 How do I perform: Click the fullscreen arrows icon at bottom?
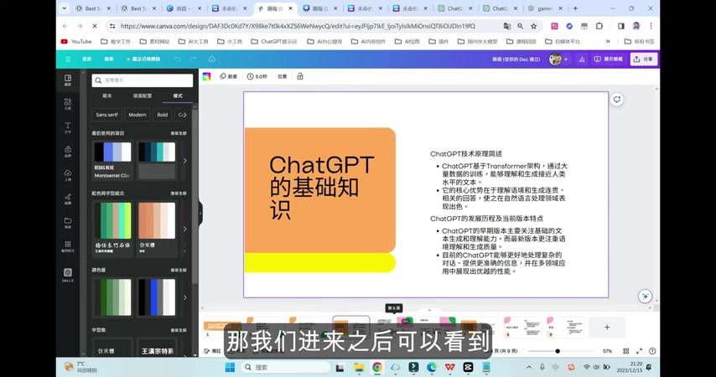click(x=639, y=351)
